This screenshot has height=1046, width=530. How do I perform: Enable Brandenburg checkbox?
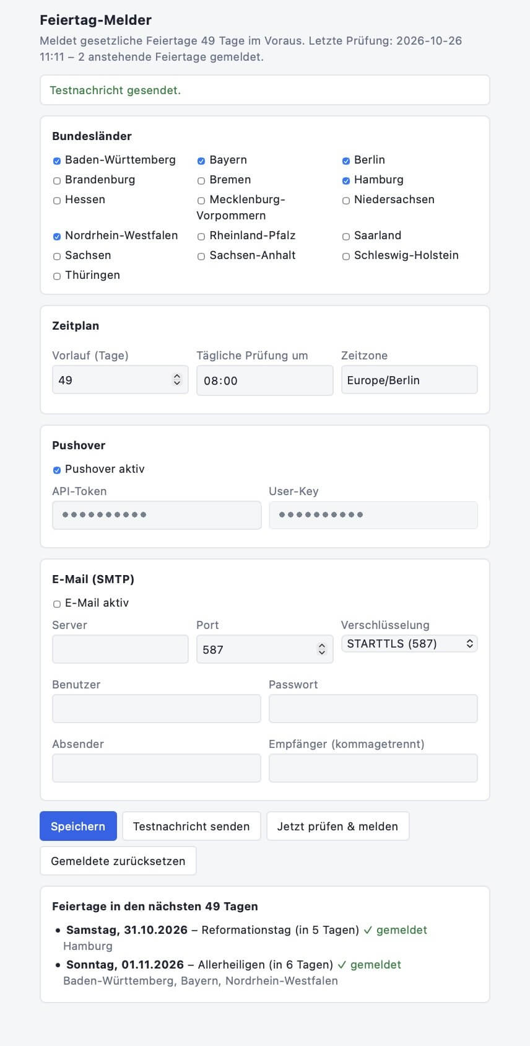coord(57,181)
